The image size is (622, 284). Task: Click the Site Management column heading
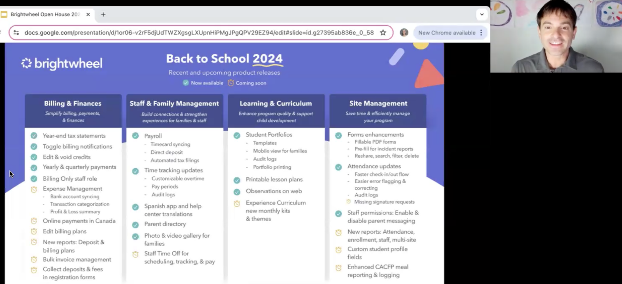(378, 103)
